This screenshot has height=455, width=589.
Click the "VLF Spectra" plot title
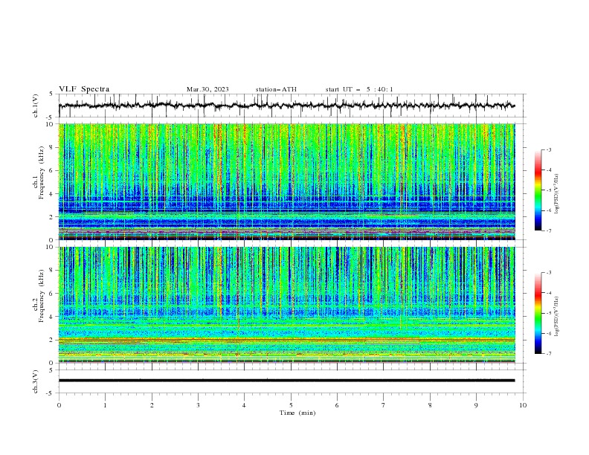coord(84,89)
